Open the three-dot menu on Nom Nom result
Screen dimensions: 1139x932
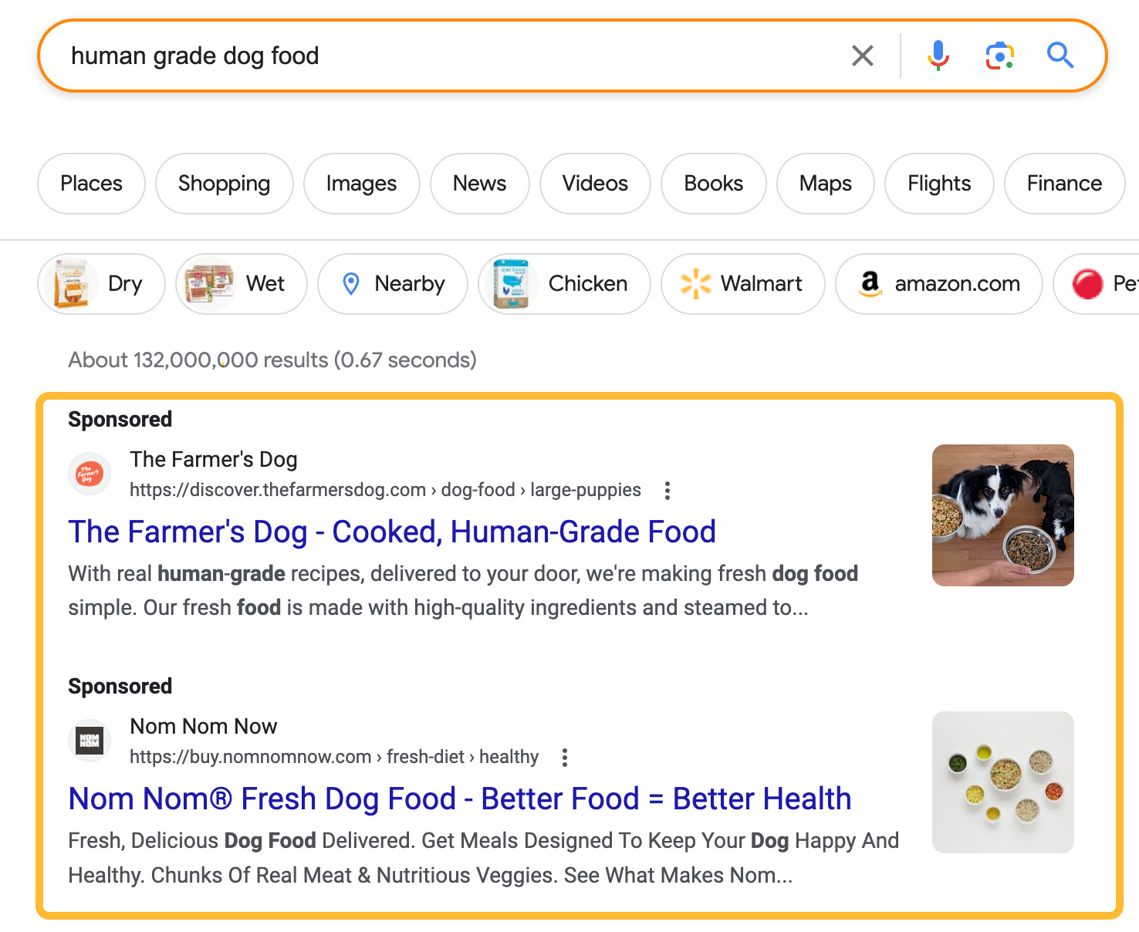pyautogui.click(x=564, y=757)
